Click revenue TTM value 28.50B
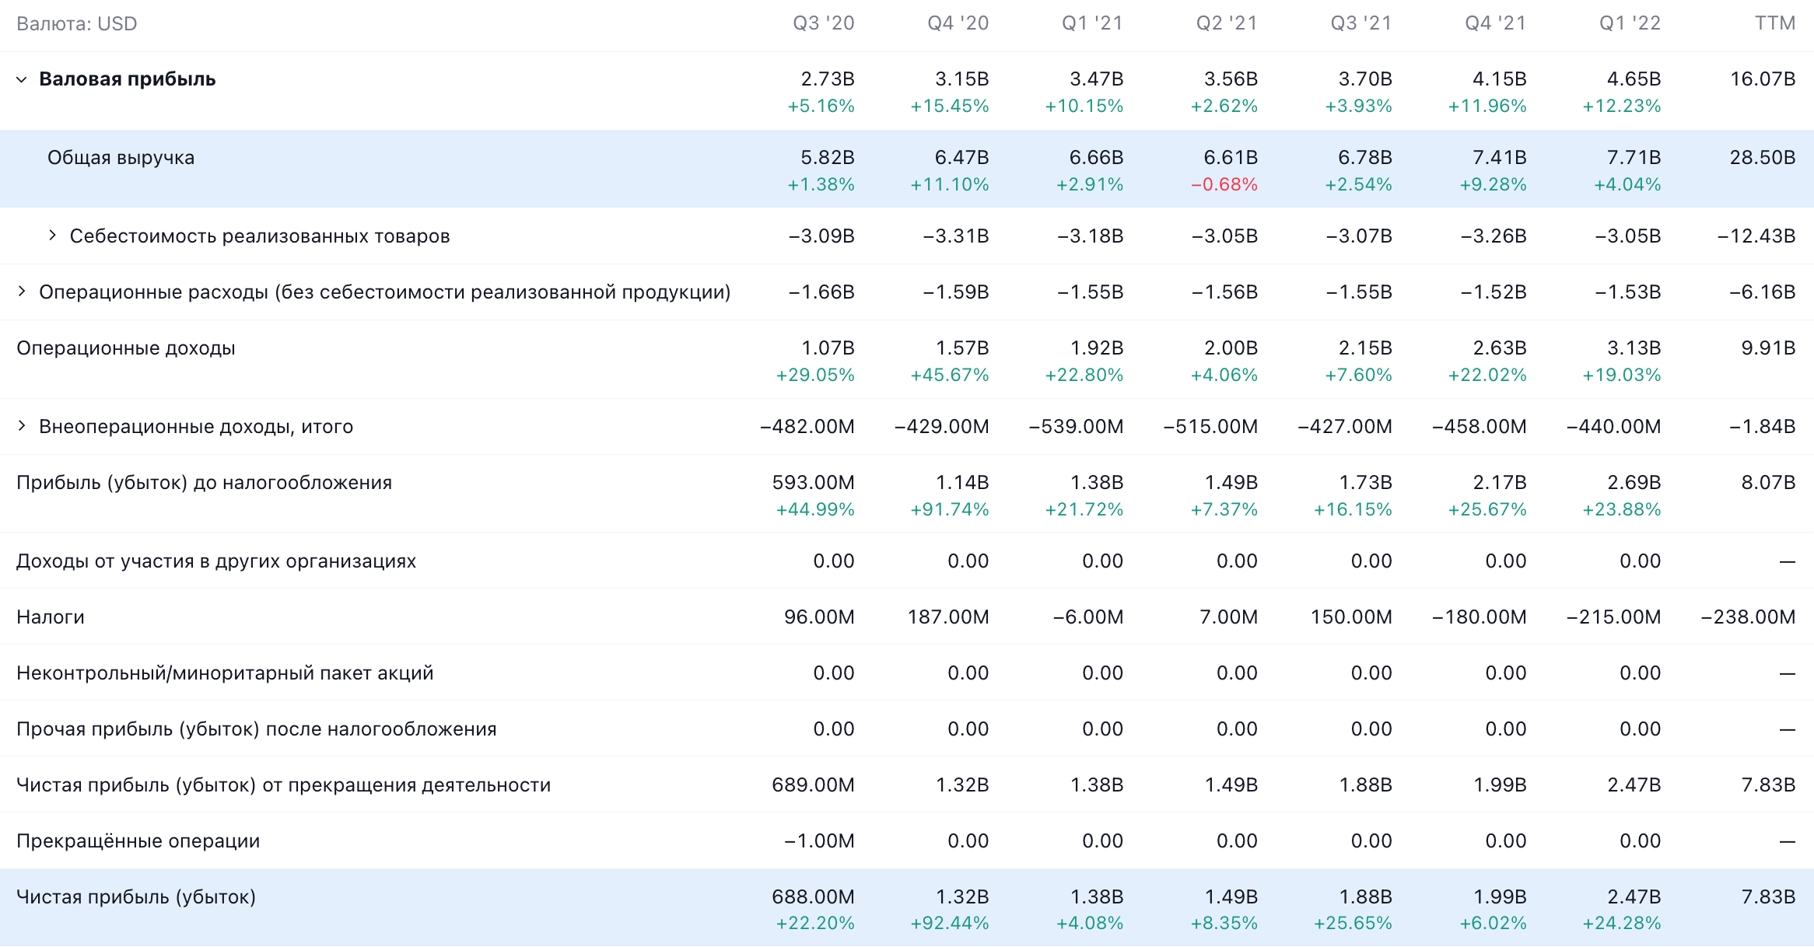 point(1763,157)
